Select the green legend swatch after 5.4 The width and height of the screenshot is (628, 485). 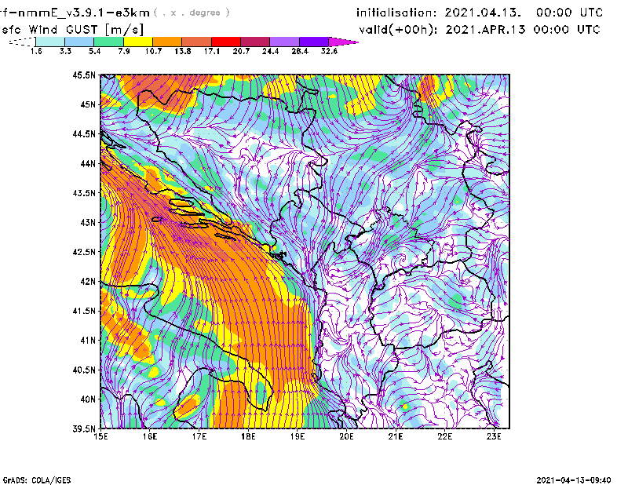pyautogui.click(x=109, y=42)
